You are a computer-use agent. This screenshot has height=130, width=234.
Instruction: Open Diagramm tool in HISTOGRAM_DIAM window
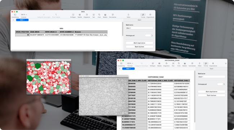(166, 64)
